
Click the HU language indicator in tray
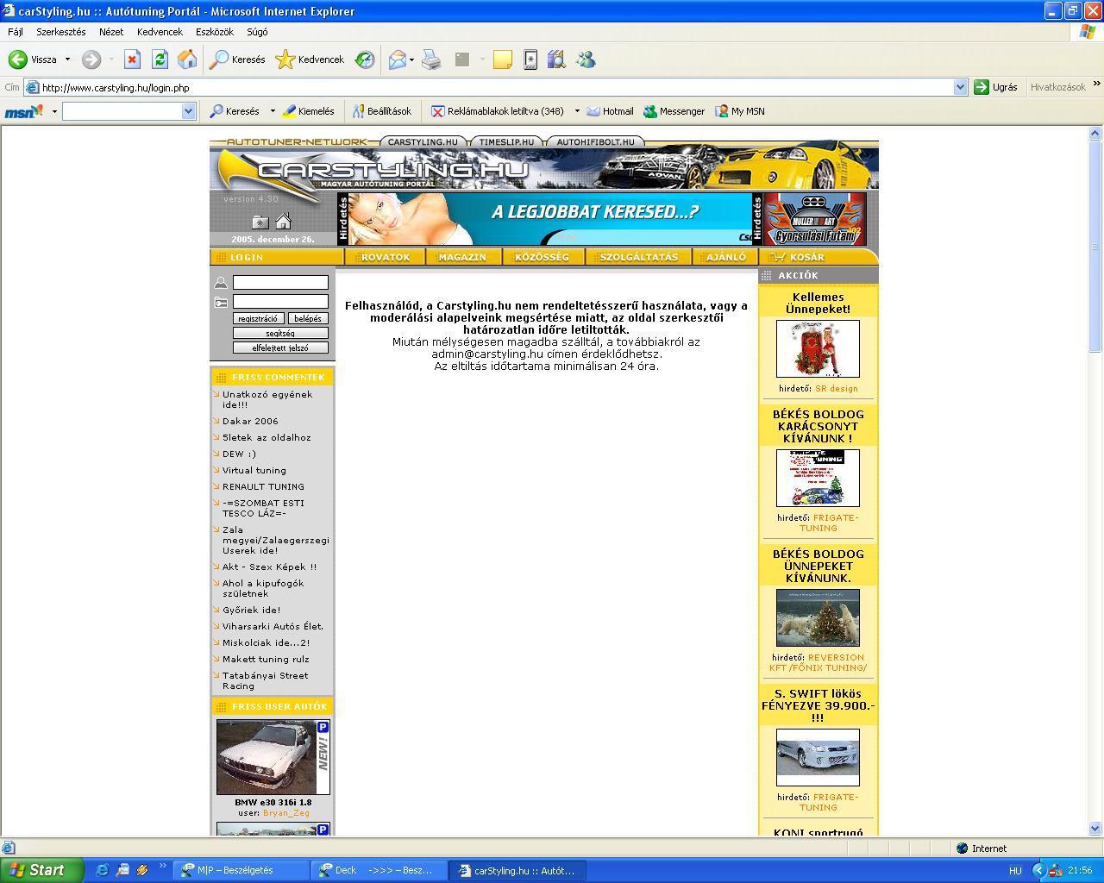[x=1015, y=871]
